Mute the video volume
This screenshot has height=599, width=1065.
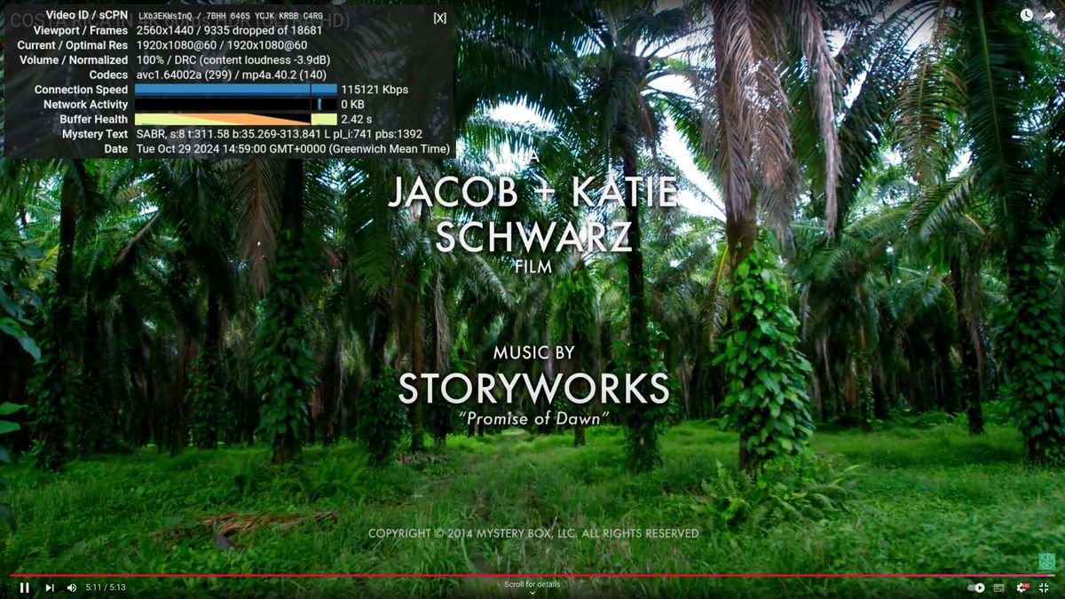click(72, 587)
